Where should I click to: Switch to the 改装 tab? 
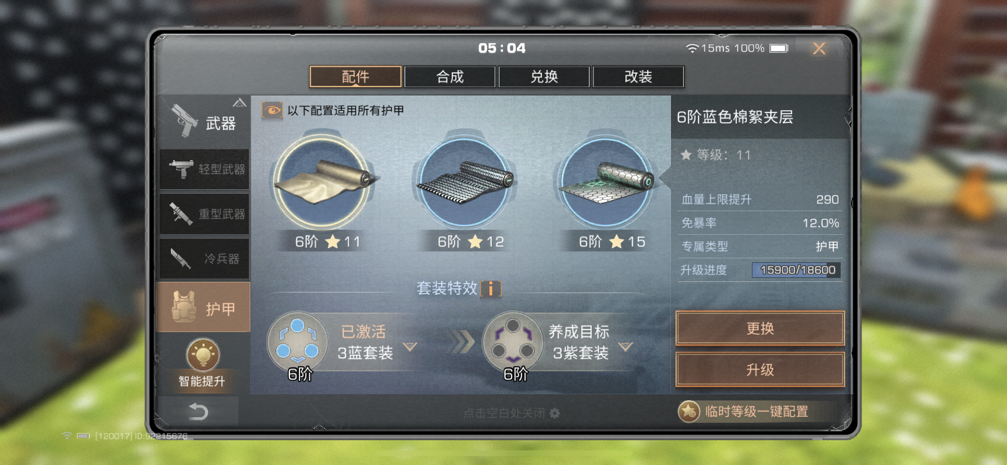(638, 76)
